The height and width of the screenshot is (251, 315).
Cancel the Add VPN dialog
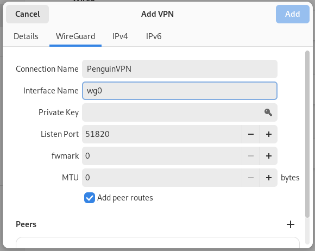pos(27,14)
